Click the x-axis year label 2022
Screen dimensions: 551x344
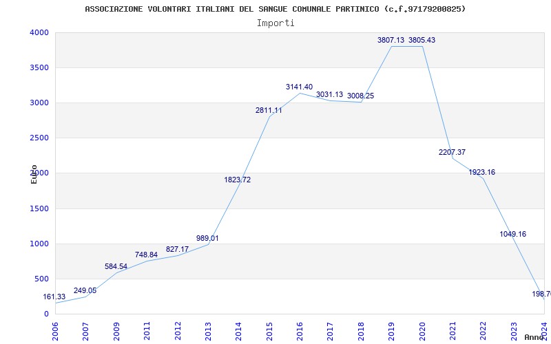pyautogui.click(x=484, y=331)
